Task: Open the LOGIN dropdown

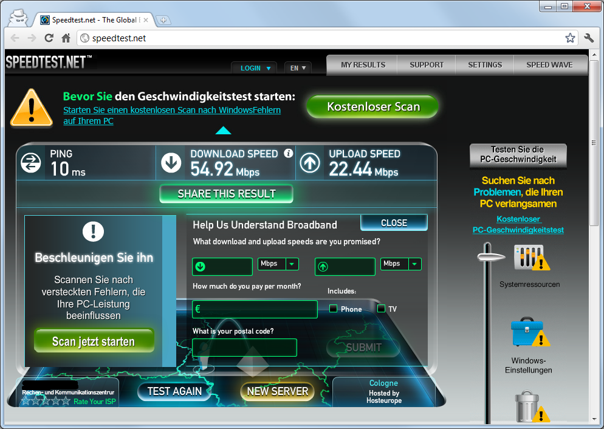Action: [x=255, y=68]
